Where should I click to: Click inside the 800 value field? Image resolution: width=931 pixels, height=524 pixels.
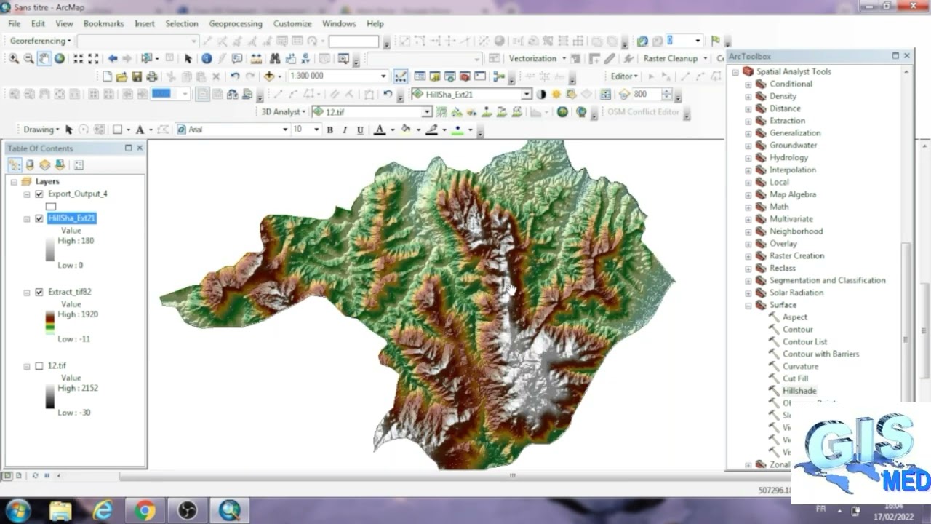[x=645, y=95]
